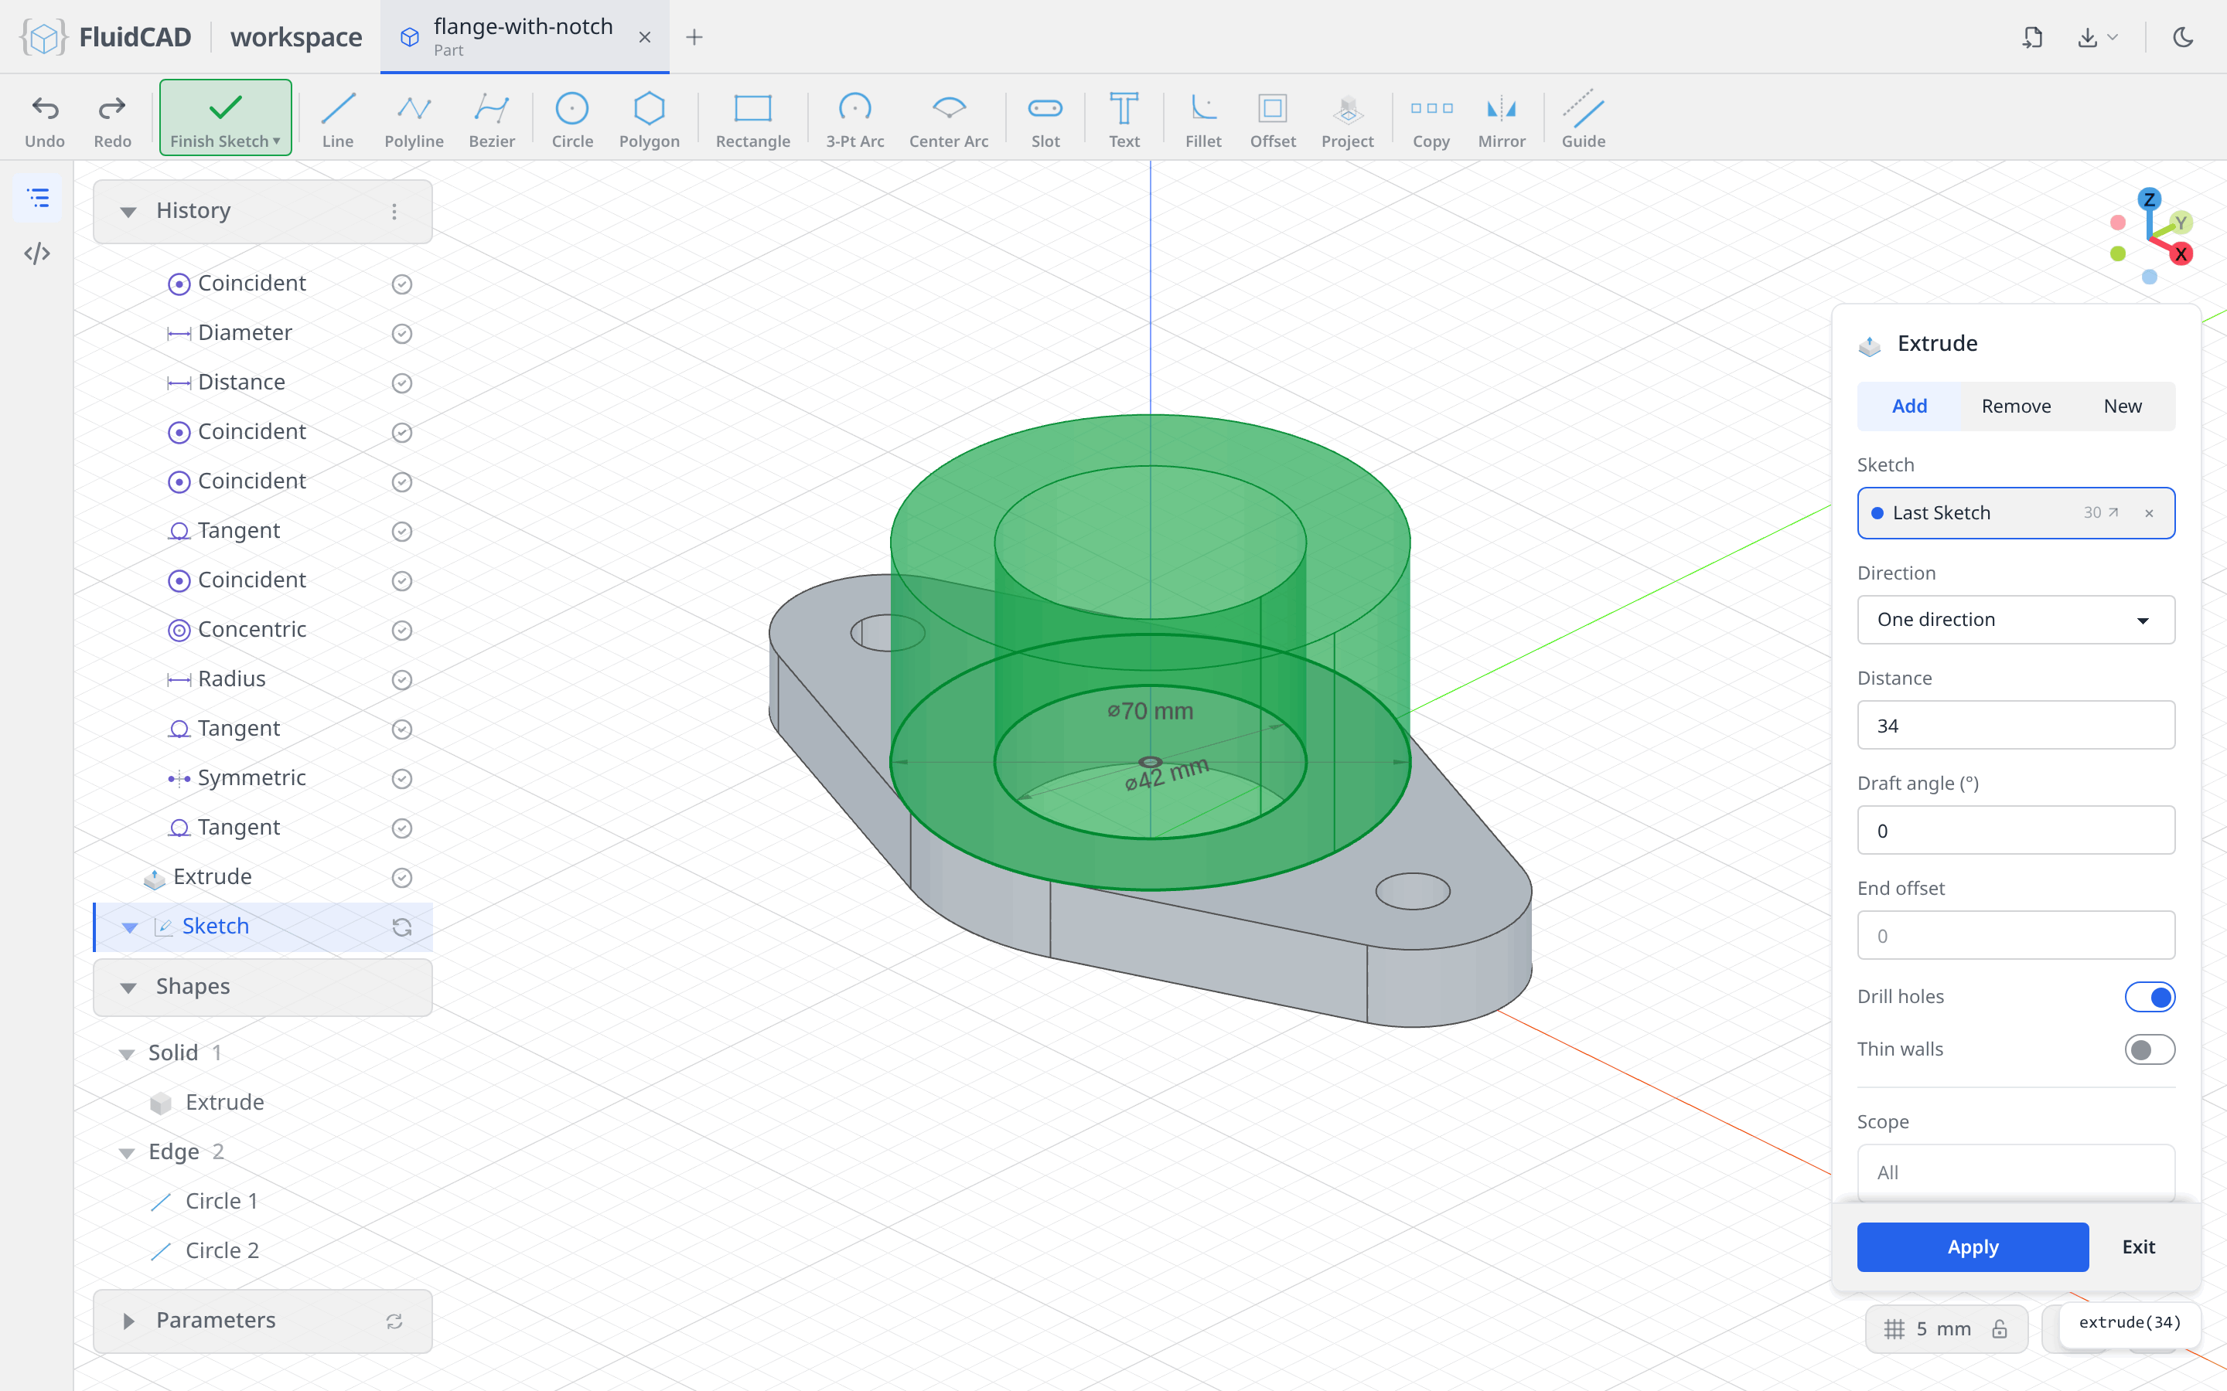
Task: Select the Line sketch tool
Action: pos(338,120)
